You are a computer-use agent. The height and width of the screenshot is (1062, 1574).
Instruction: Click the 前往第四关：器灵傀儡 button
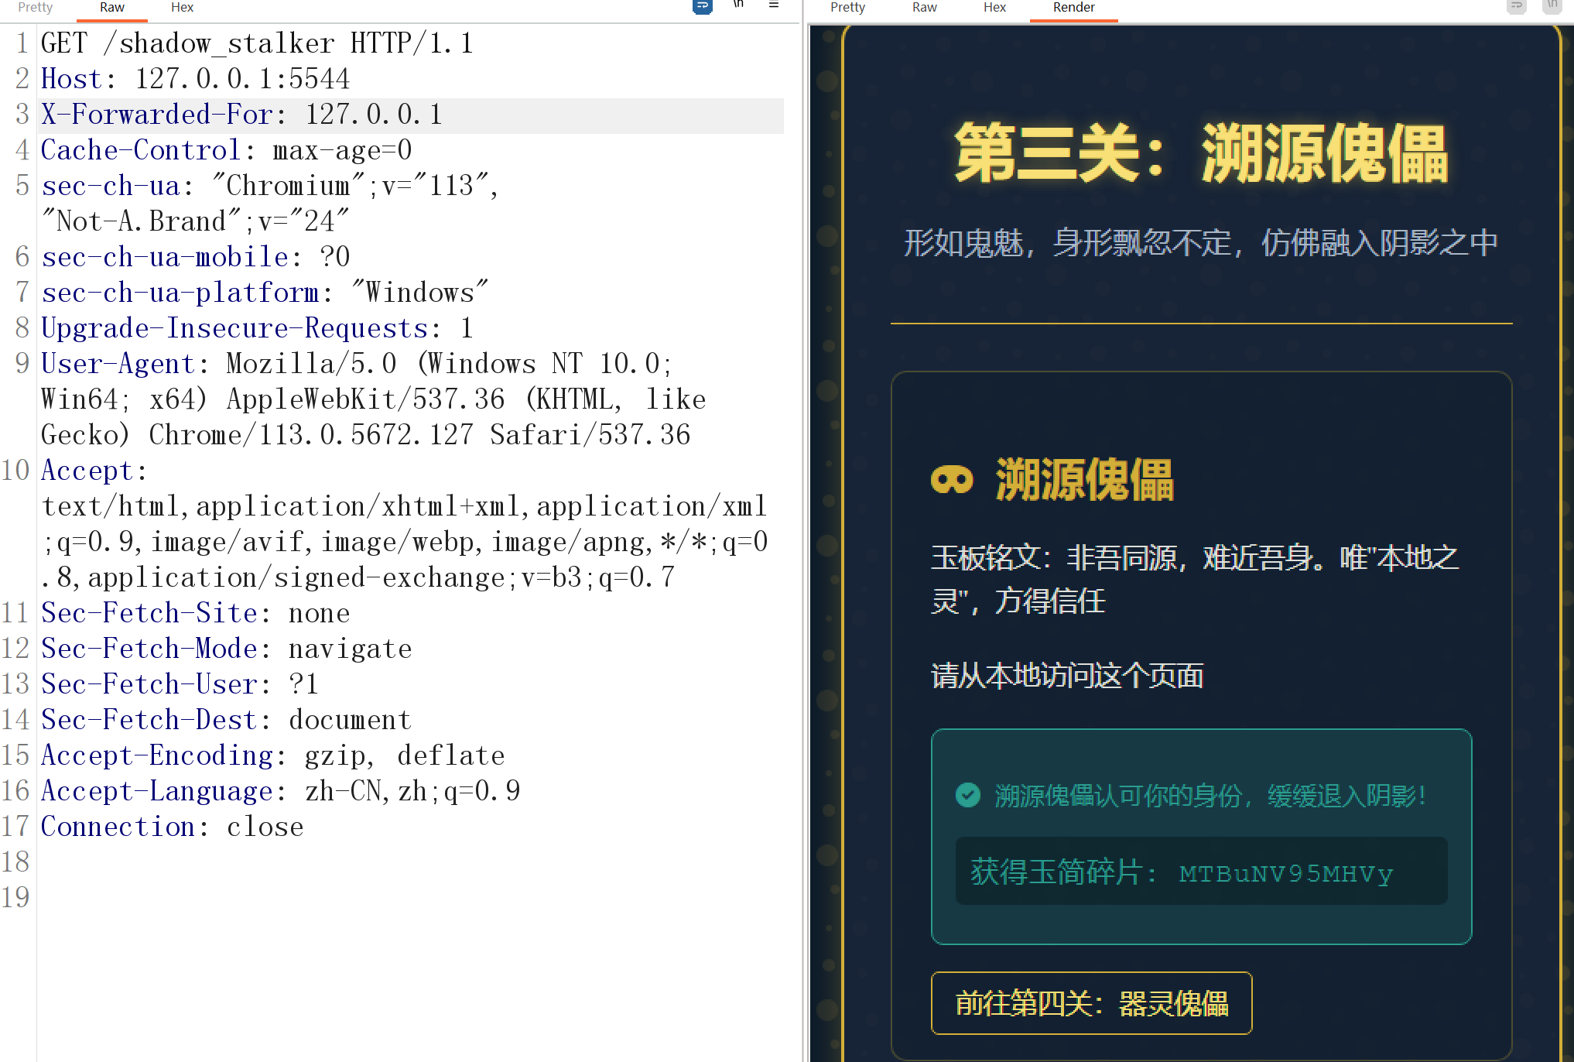[x=1092, y=1002]
